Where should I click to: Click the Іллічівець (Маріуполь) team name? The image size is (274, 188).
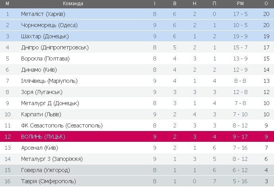[x=49, y=81]
